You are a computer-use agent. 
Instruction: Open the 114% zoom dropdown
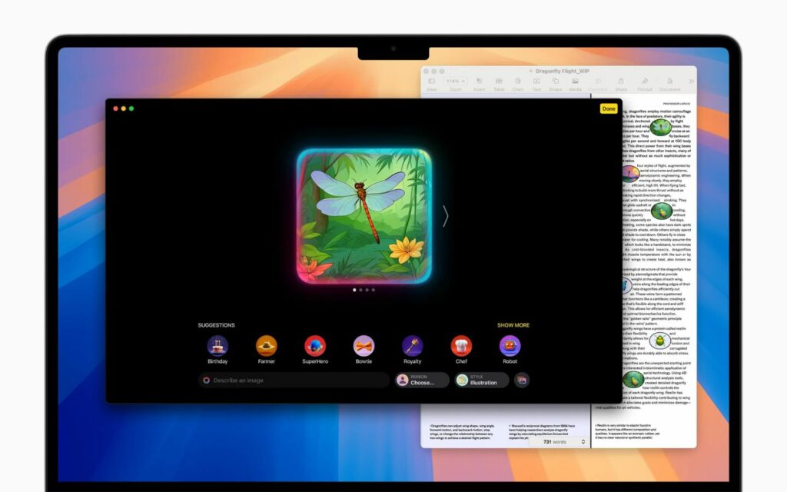(x=455, y=81)
